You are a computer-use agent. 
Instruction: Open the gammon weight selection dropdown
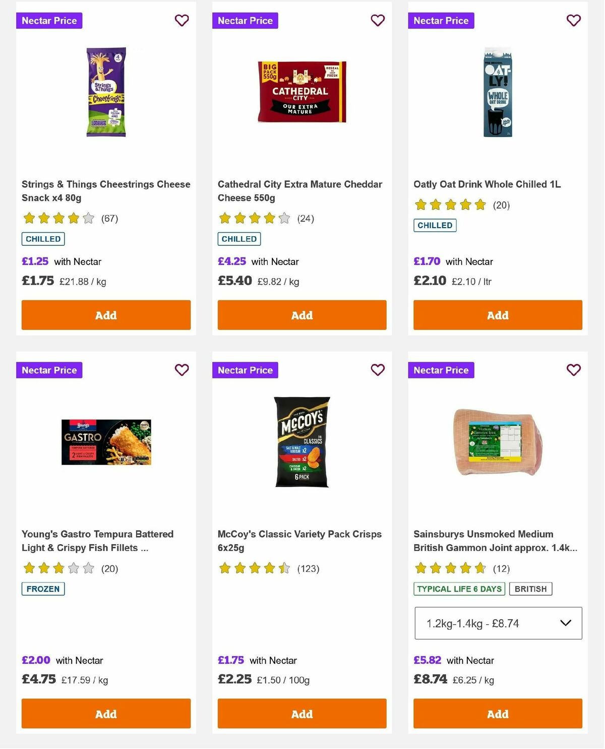pos(497,623)
